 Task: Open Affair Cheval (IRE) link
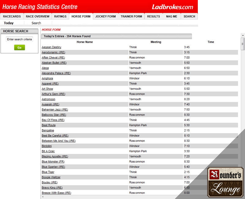[53, 57]
